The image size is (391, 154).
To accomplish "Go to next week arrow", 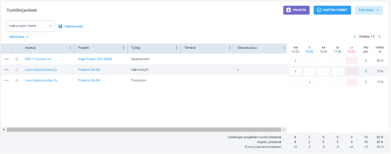I will (379, 36).
